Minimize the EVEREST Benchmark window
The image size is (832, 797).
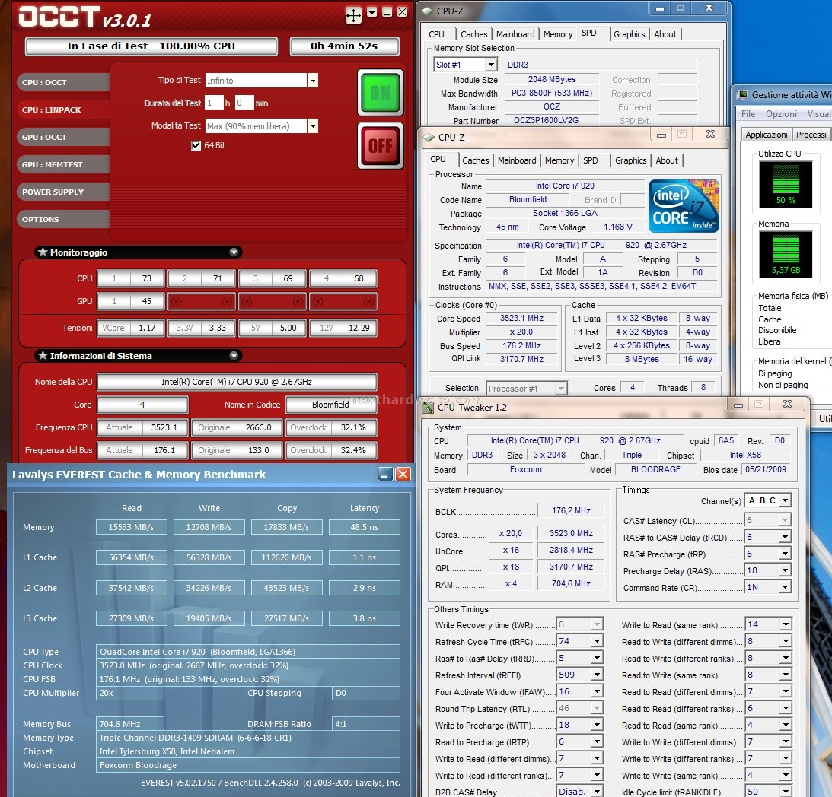(x=385, y=474)
